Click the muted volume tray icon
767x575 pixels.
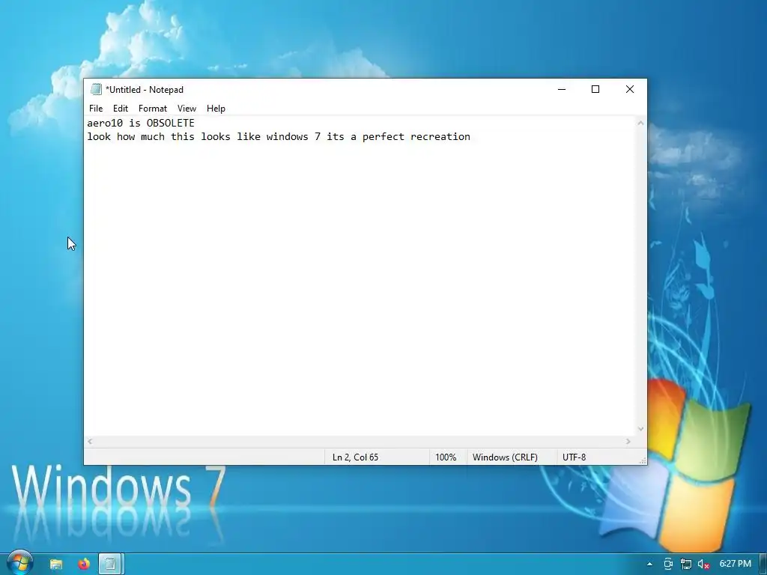(x=704, y=564)
